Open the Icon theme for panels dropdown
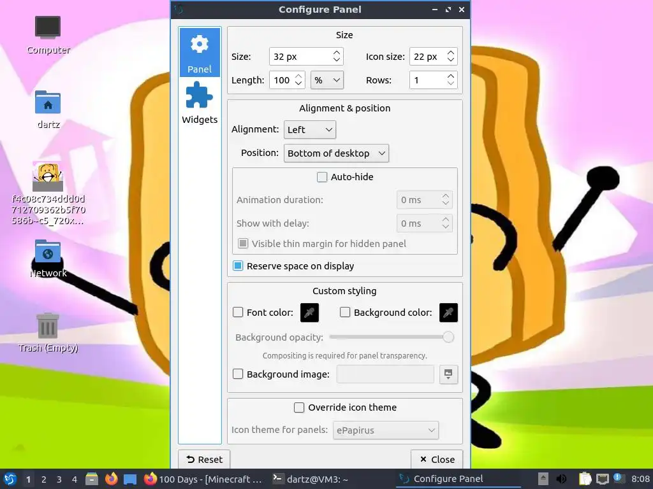 point(386,430)
